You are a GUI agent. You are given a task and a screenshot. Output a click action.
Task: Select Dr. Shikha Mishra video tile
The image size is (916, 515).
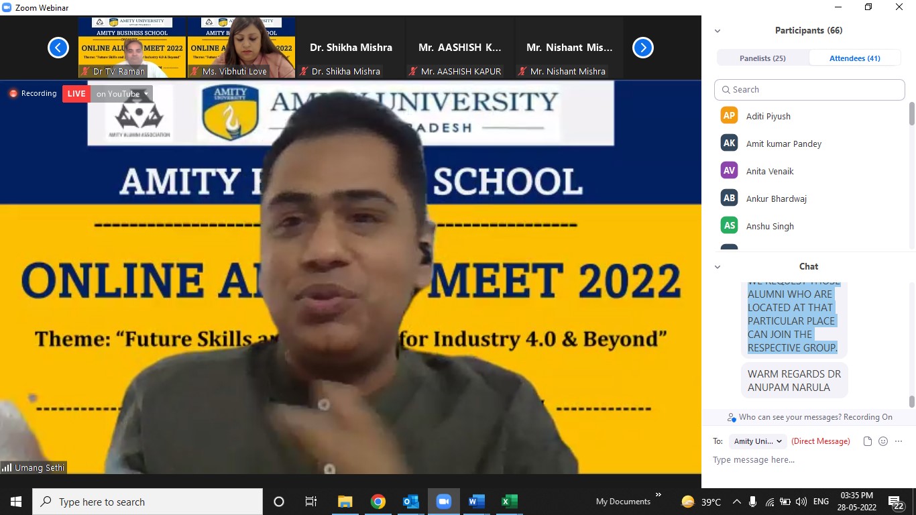[x=351, y=48]
